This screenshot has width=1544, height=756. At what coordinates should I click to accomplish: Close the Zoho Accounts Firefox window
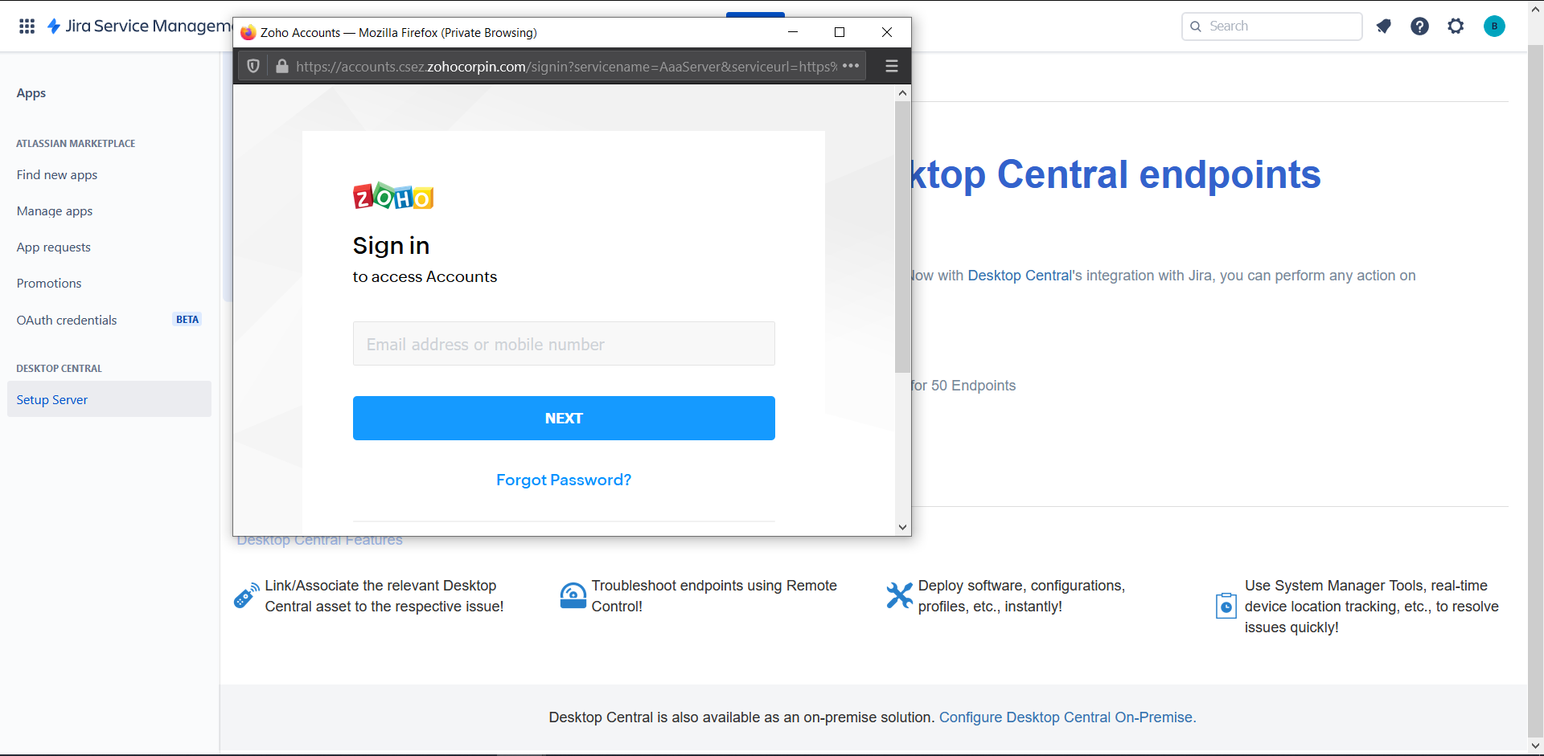887,32
